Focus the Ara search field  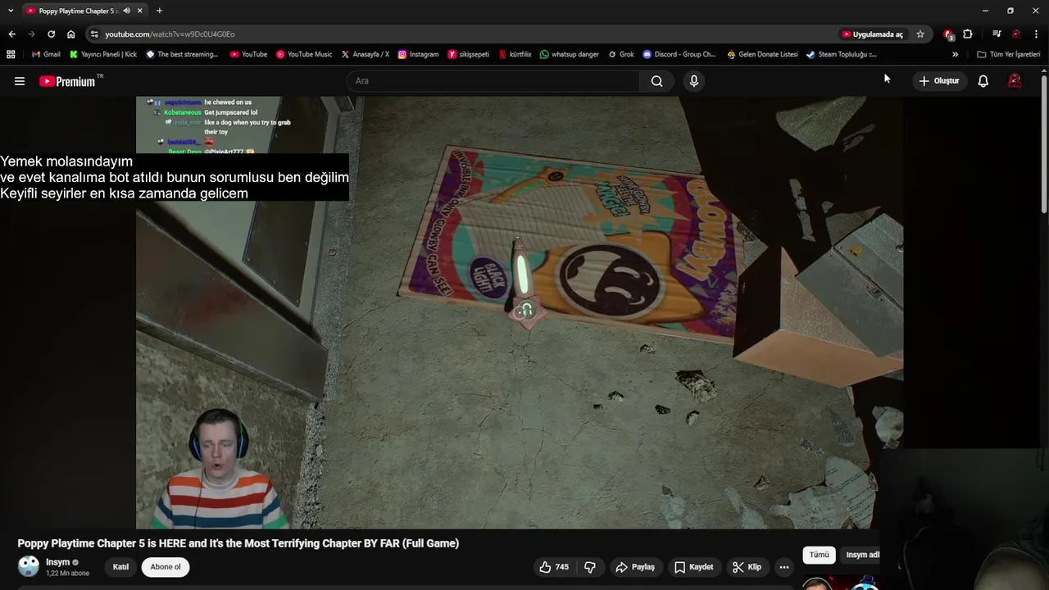tap(493, 81)
